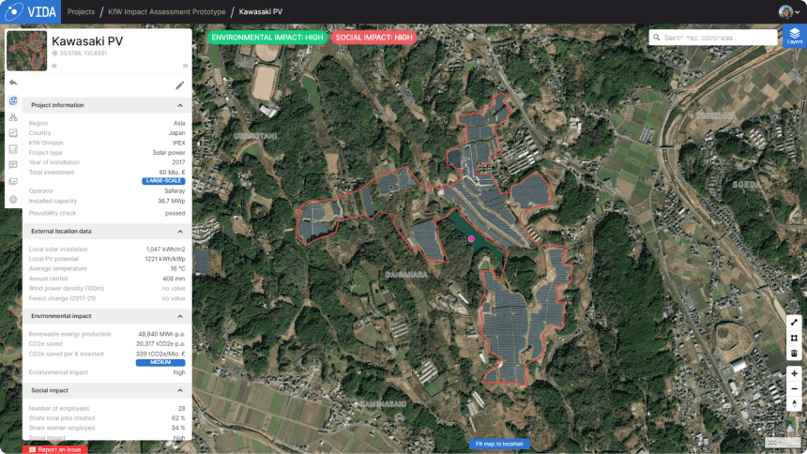Open the settings gear sidebar icon
The image size is (807, 454).
click(13, 199)
